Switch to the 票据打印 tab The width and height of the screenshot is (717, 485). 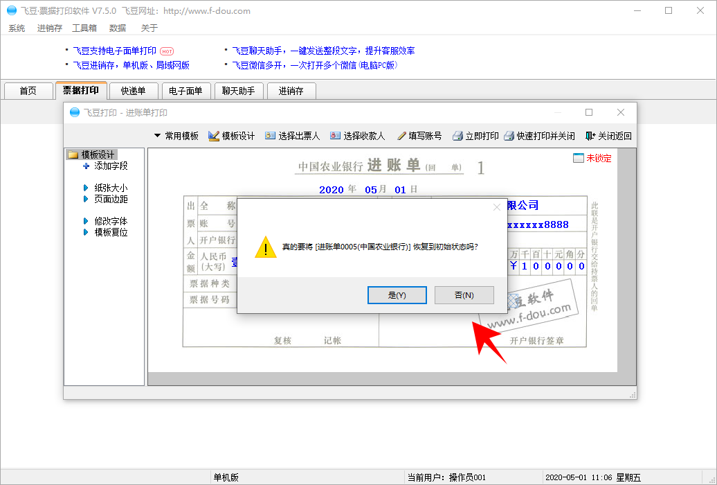pyautogui.click(x=81, y=90)
